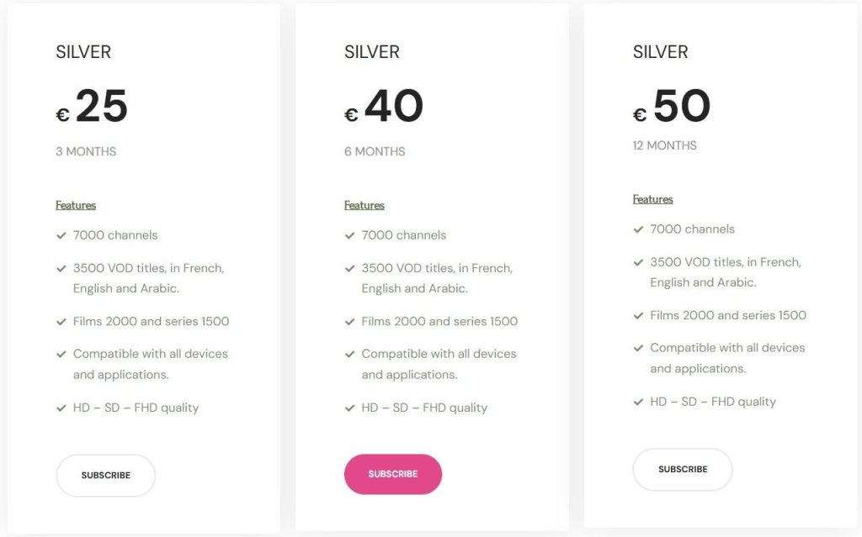
Task: Subscribe to the €50 12-month plan
Action: point(682,470)
